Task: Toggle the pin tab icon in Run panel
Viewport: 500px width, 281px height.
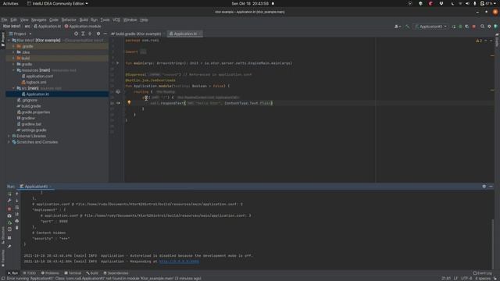Action: 9,246
